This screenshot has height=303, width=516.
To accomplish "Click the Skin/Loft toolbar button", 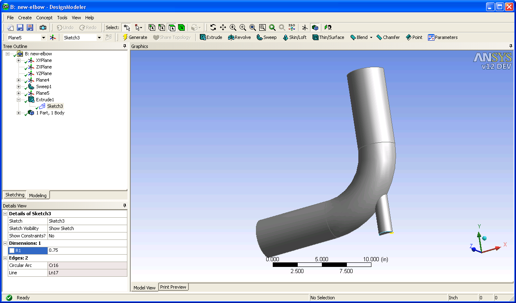I will [x=294, y=37].
